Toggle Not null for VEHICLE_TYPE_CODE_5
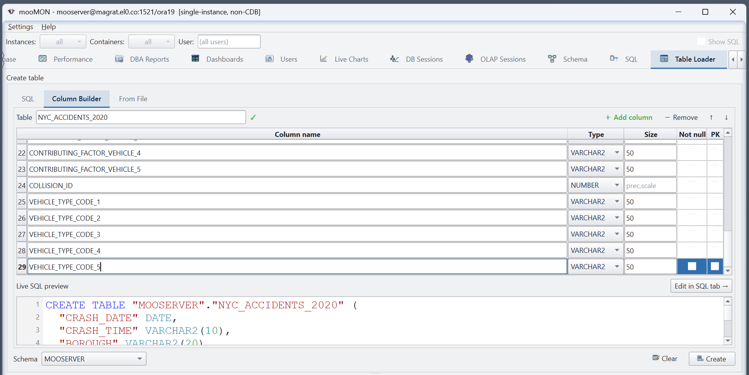This screenshot has width=749, height=375. click(x=692, y=266)
